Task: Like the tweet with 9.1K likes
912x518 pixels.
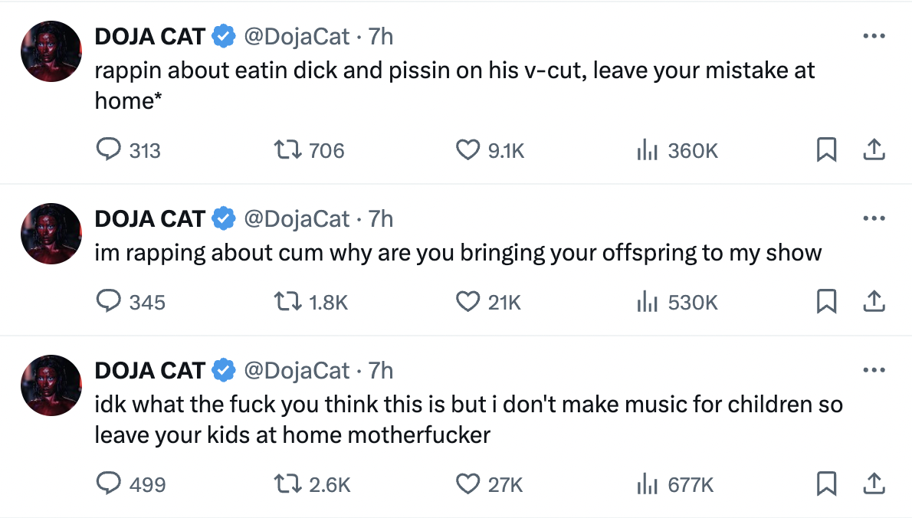Action: tap(467, 150)
